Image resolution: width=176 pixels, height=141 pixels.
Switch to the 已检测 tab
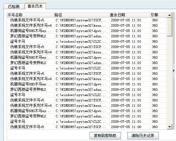14,6
